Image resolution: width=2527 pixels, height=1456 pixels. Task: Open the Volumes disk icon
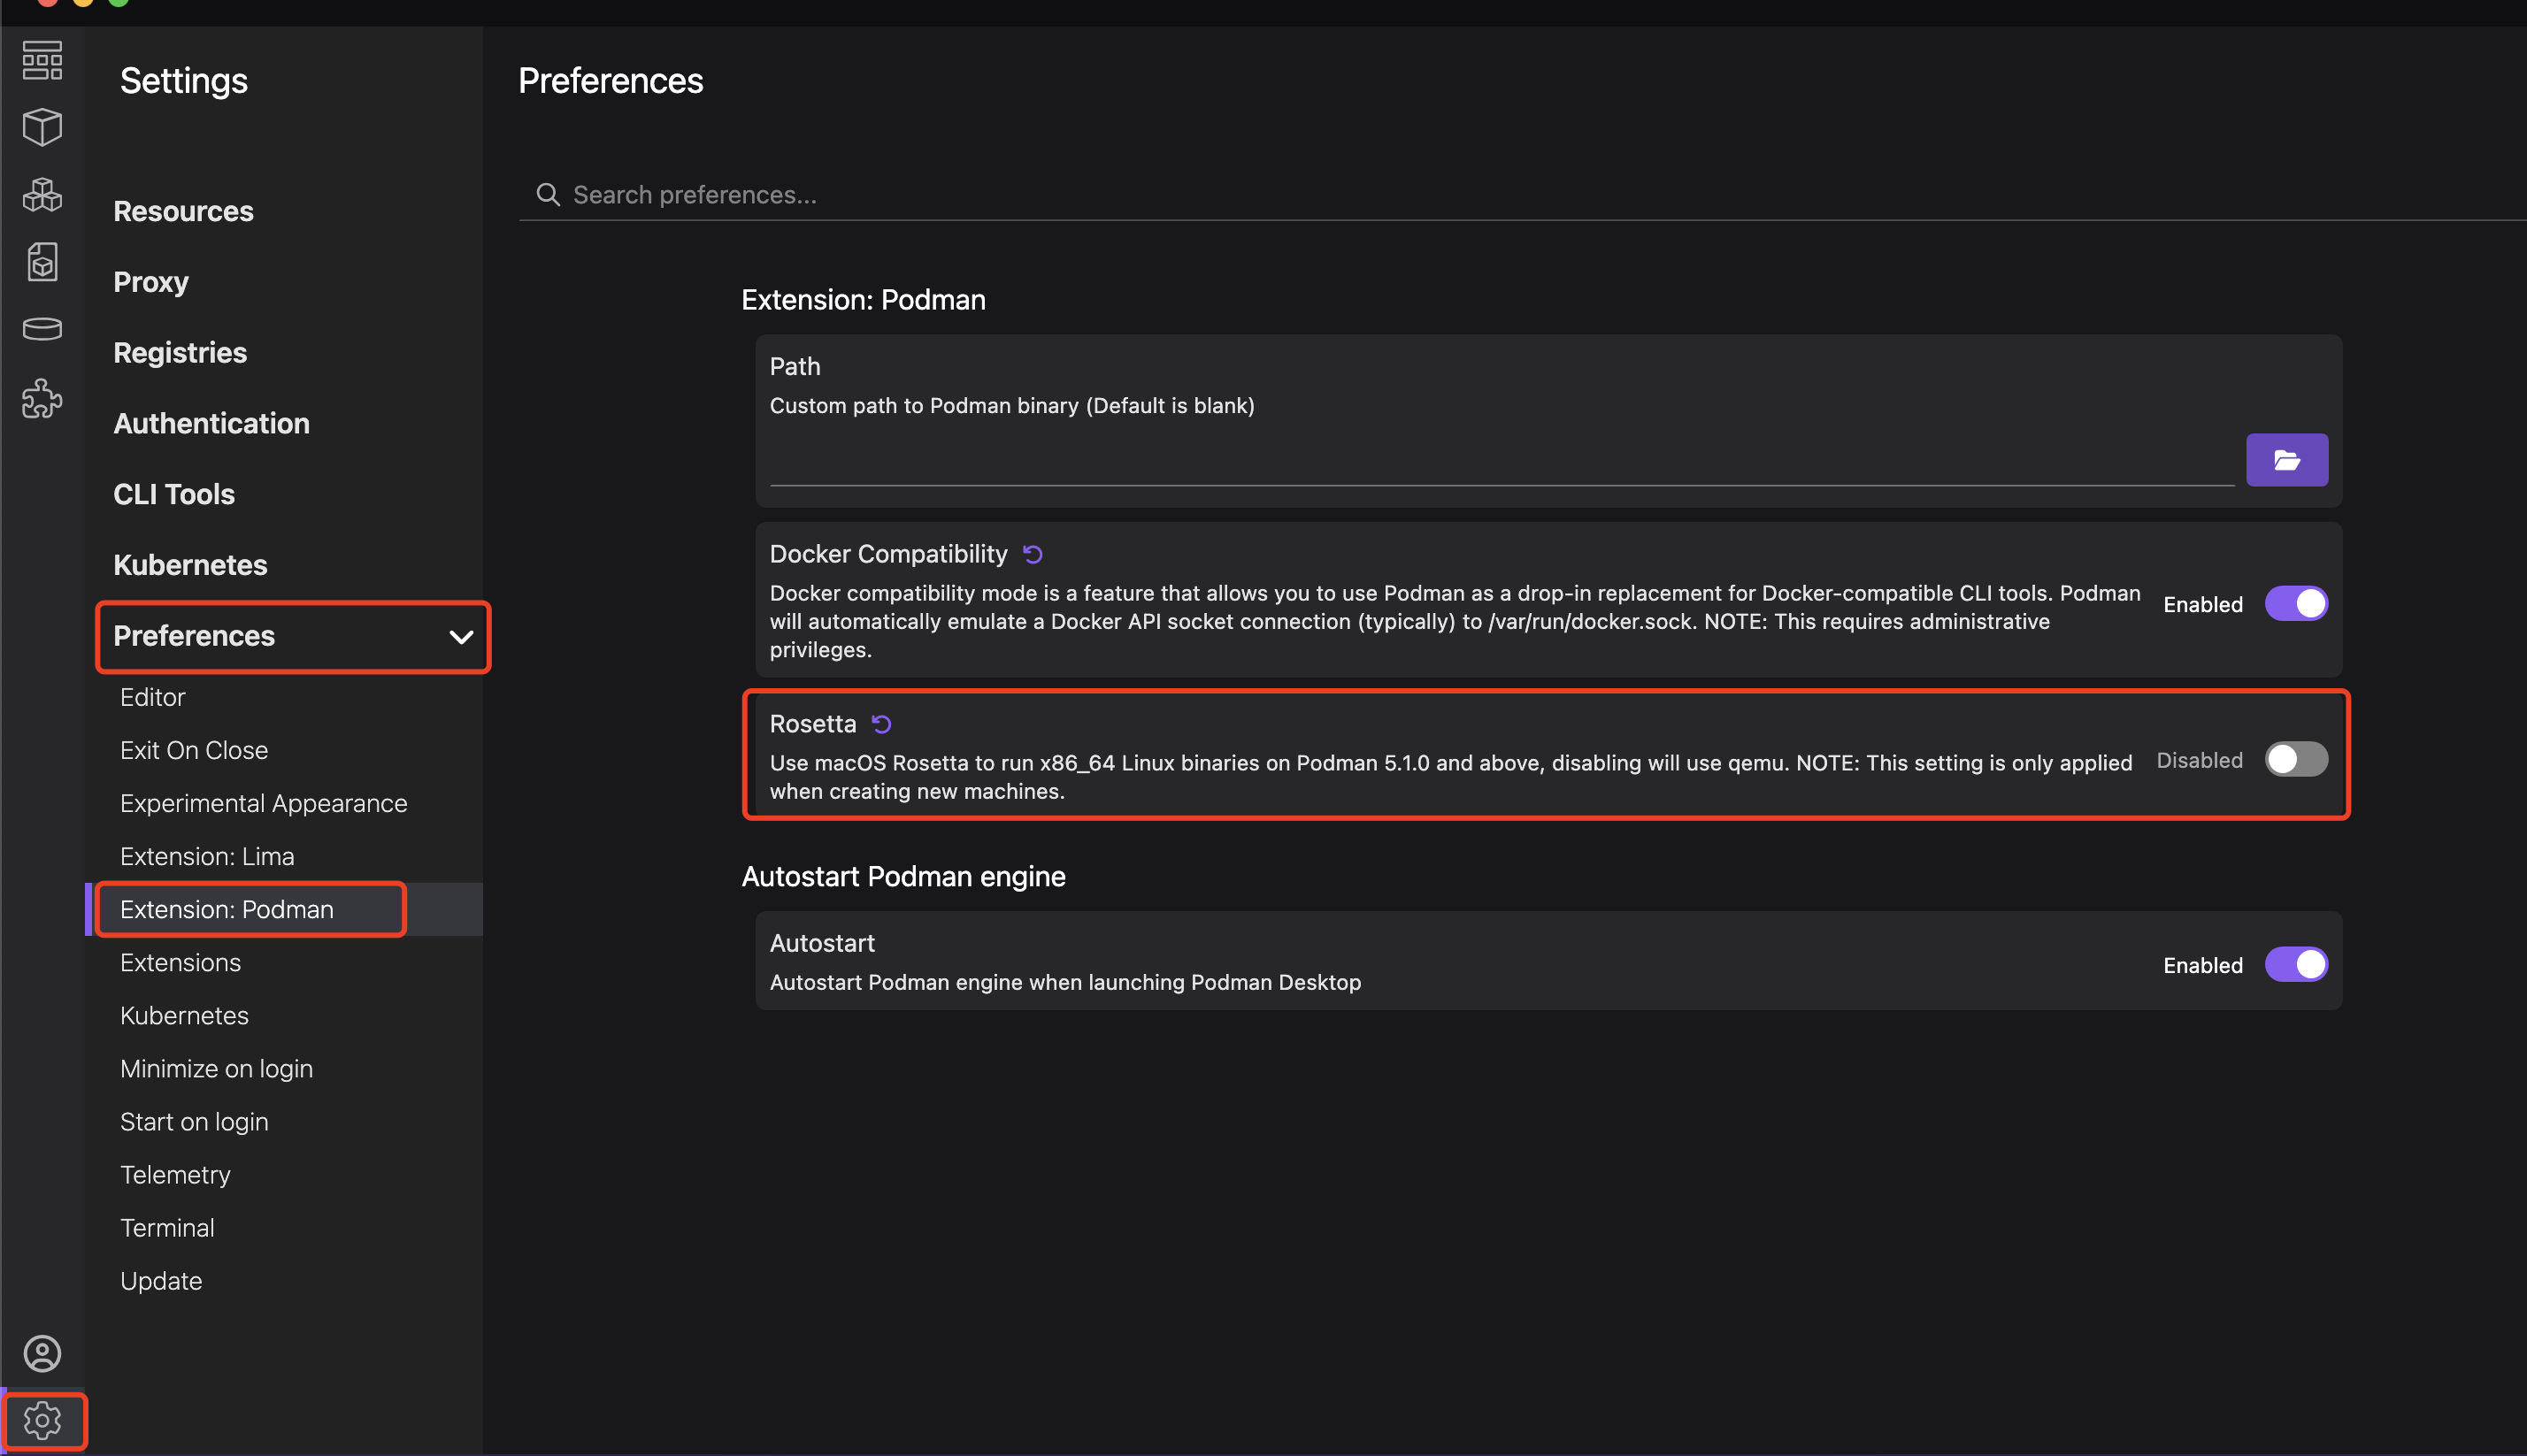pyautogui.click(x=42, y=328)
